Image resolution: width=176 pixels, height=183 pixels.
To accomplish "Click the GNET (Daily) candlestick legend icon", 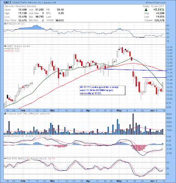I will [5, 46].
